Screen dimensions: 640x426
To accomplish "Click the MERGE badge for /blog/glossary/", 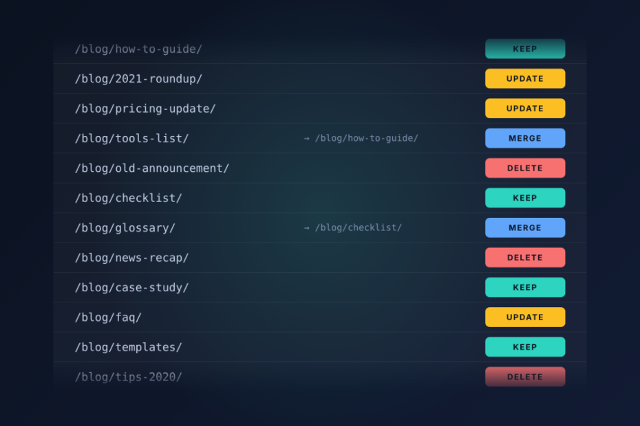I will (525, 227).
